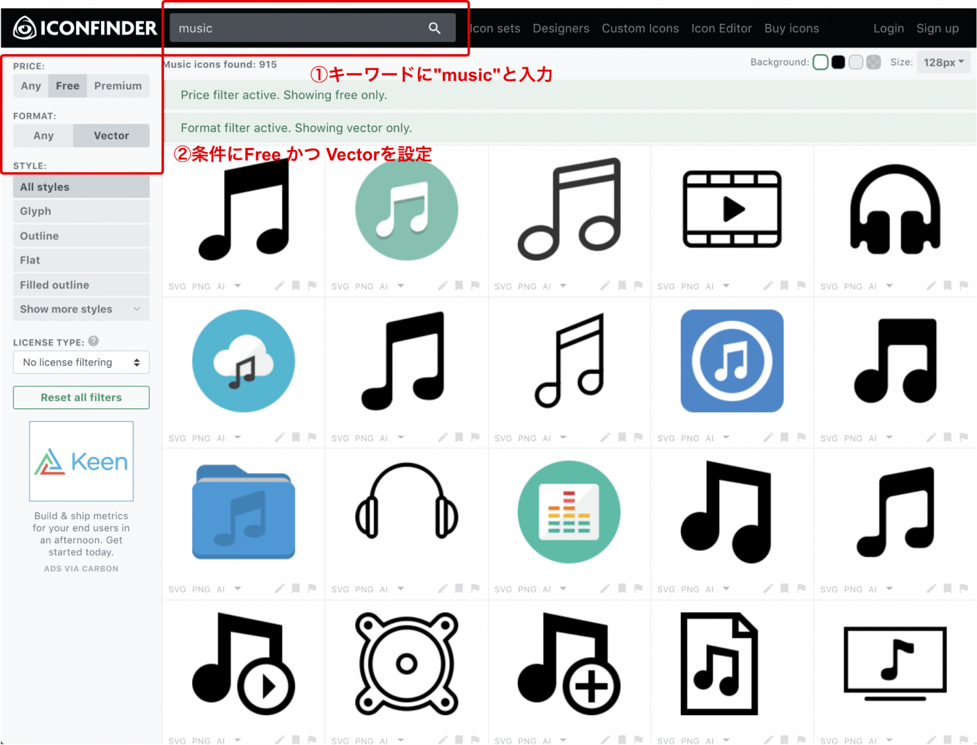977x745 pixels.
Task: Select the black background swatch
Action: [x=838, y=62]
